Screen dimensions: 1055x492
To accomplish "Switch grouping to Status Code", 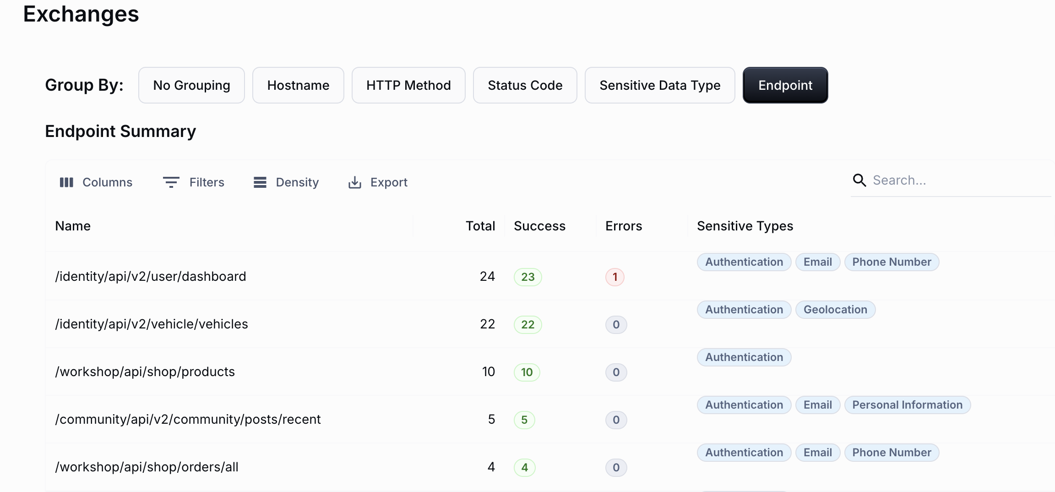I will point(525,85).
